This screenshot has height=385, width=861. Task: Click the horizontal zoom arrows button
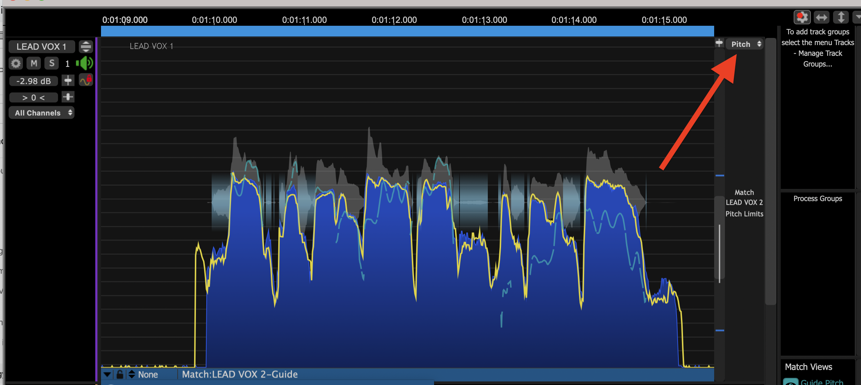click(x=821, y=17)
